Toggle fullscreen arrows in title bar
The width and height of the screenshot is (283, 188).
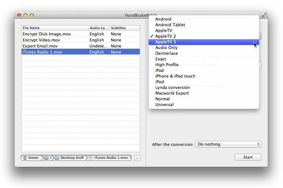point(264,15)
